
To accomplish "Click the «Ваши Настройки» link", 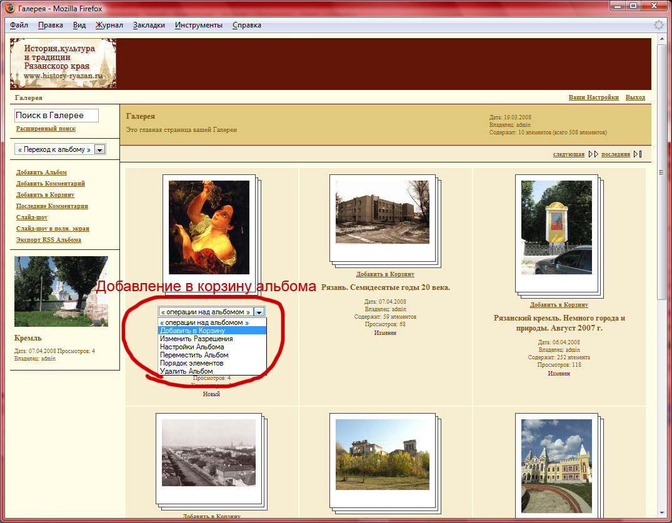I will pyautogui.click(x=594, y=97).
